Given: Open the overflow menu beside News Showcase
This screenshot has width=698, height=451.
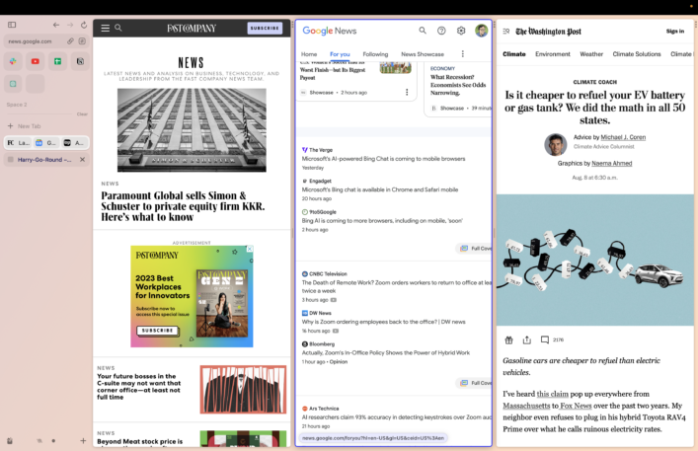Looking at the screenshot, I should (462, 54).
